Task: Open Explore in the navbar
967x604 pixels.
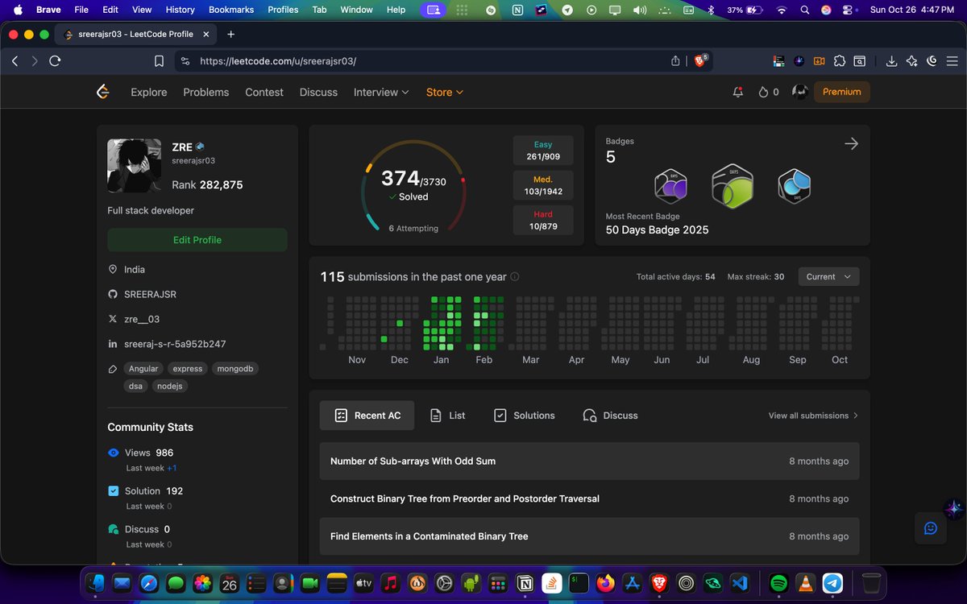Action: click(x=149, y=92)
